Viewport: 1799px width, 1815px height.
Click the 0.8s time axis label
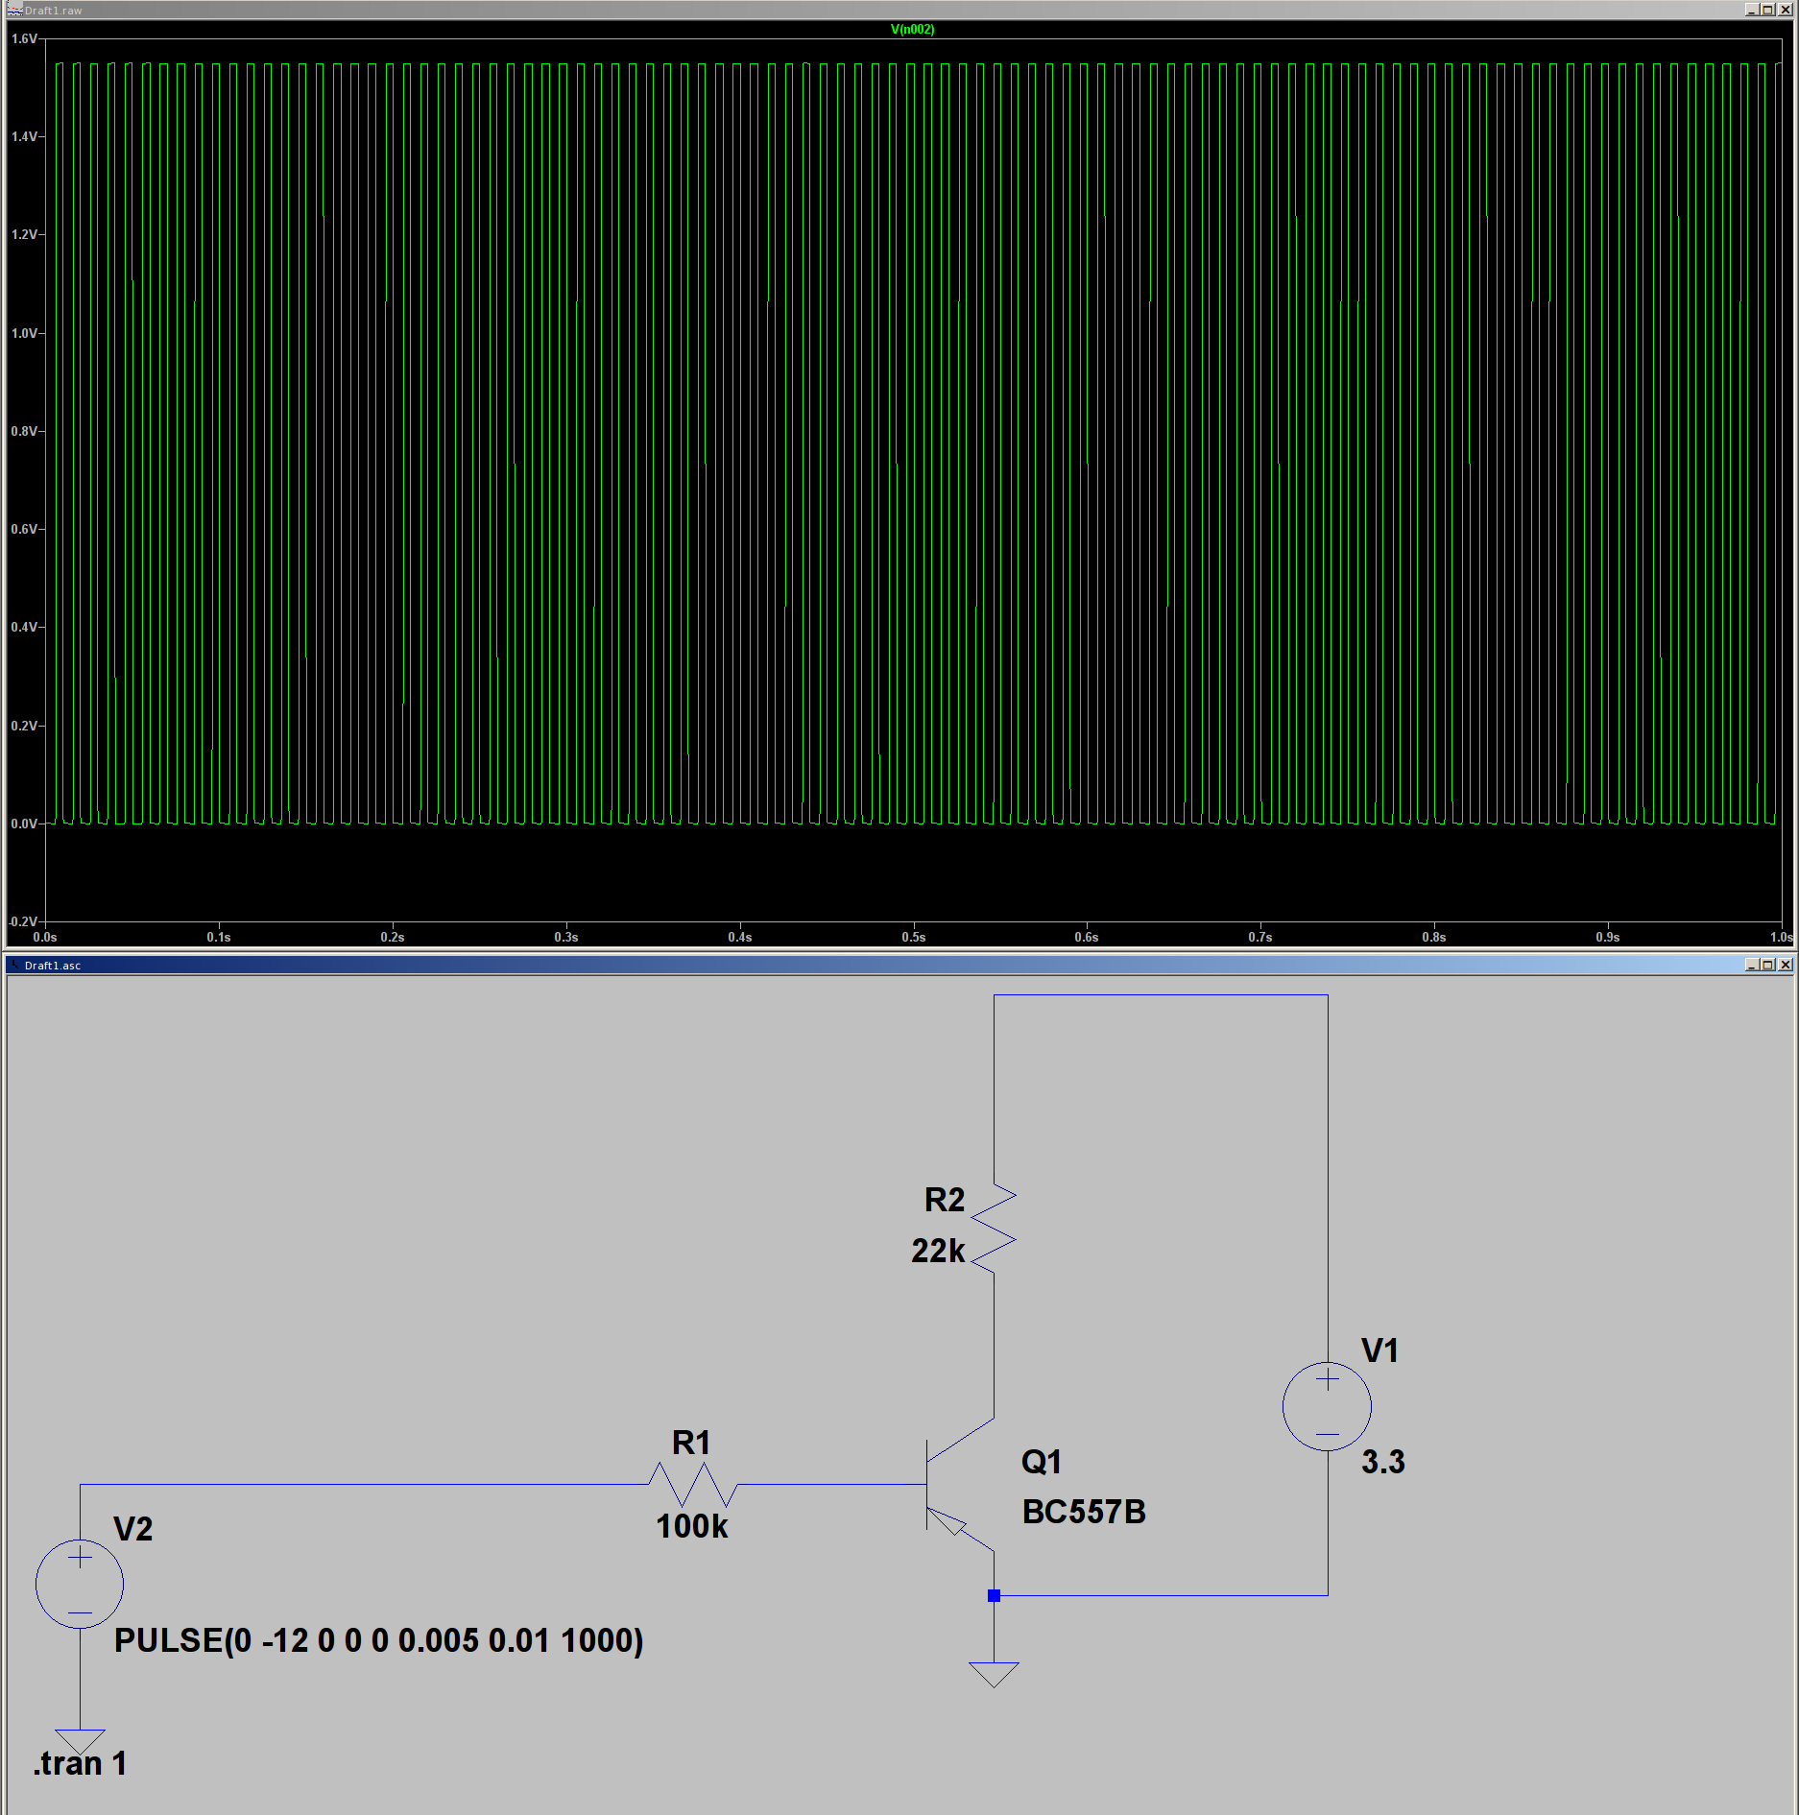click(1434, 937)
